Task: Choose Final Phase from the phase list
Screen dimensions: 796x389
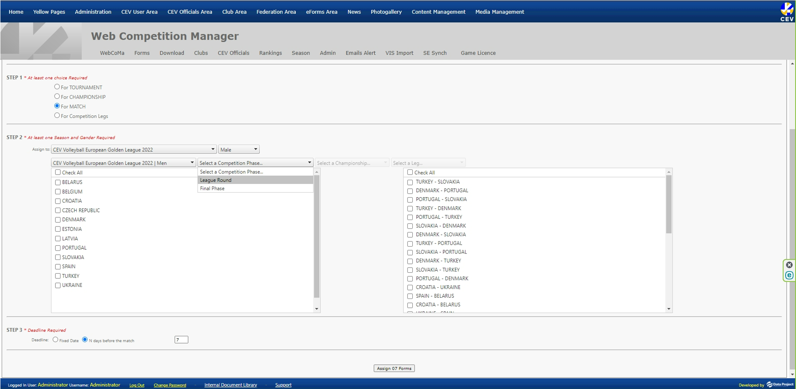Action: [255, 188]
